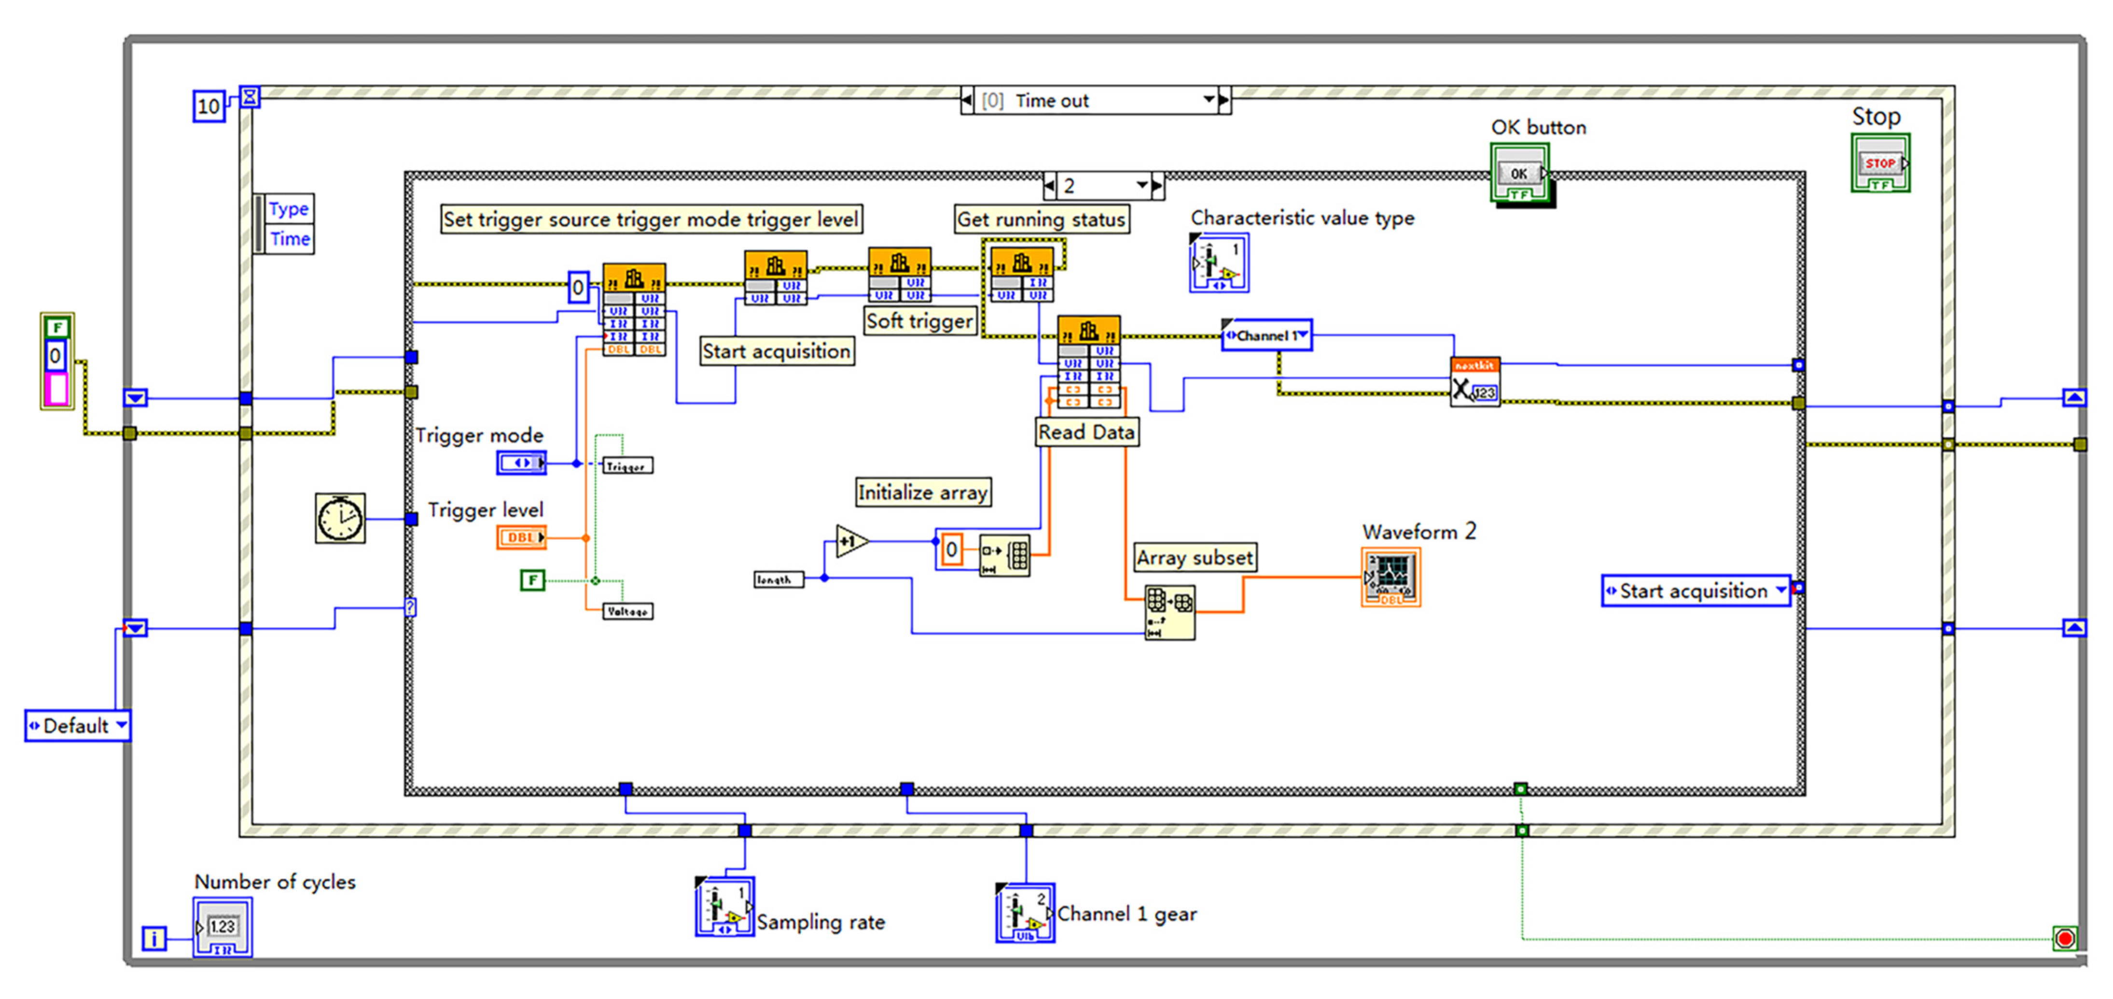Click the timeout constant value 10
Image resolution: width=2113 pixels, height=999 pixels.
click(x=209, y=107)
